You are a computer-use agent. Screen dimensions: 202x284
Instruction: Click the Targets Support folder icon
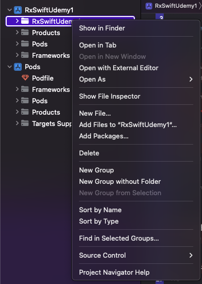25,123
